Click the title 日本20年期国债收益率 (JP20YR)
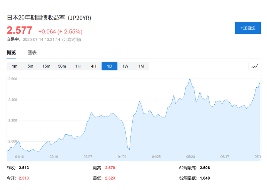The width and height of the screenshot is (267, 190). tap(49, 18)
